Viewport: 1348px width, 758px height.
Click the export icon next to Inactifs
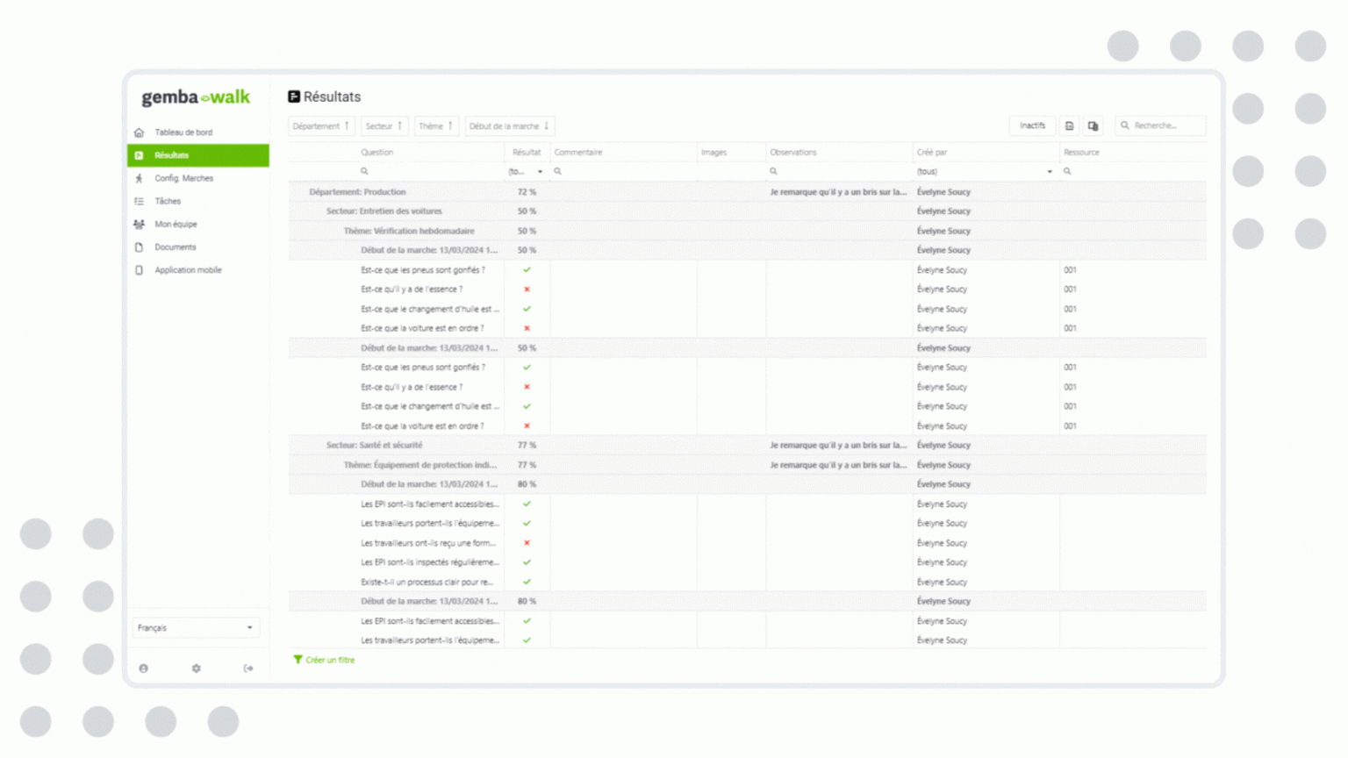[1069, 126]
